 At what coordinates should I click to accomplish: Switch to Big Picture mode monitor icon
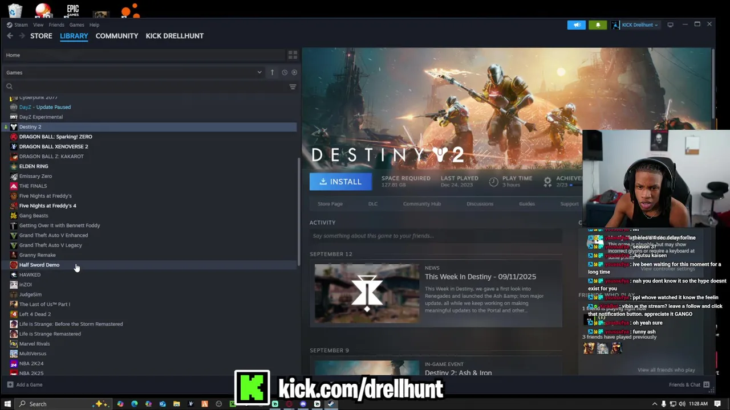coord(670,24)
